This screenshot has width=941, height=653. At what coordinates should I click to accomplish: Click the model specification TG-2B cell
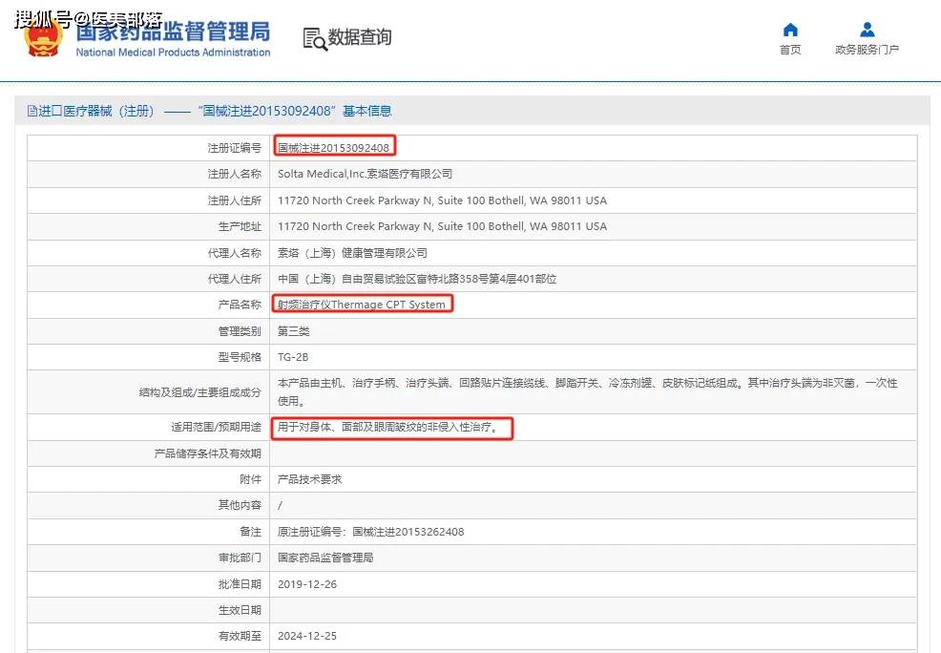point(291,357)
